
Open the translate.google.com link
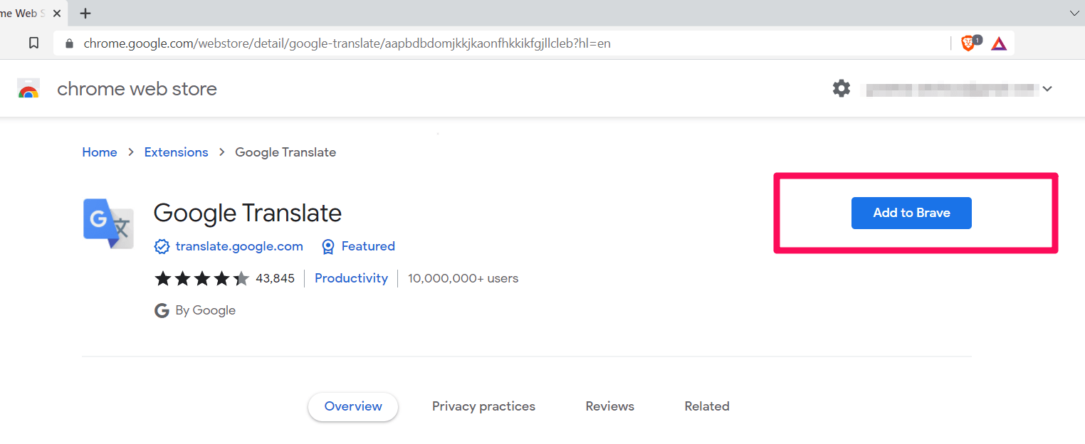[x=240, y=246]
